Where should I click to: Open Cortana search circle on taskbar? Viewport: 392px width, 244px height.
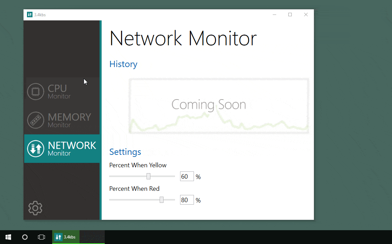tap(25, 237)
